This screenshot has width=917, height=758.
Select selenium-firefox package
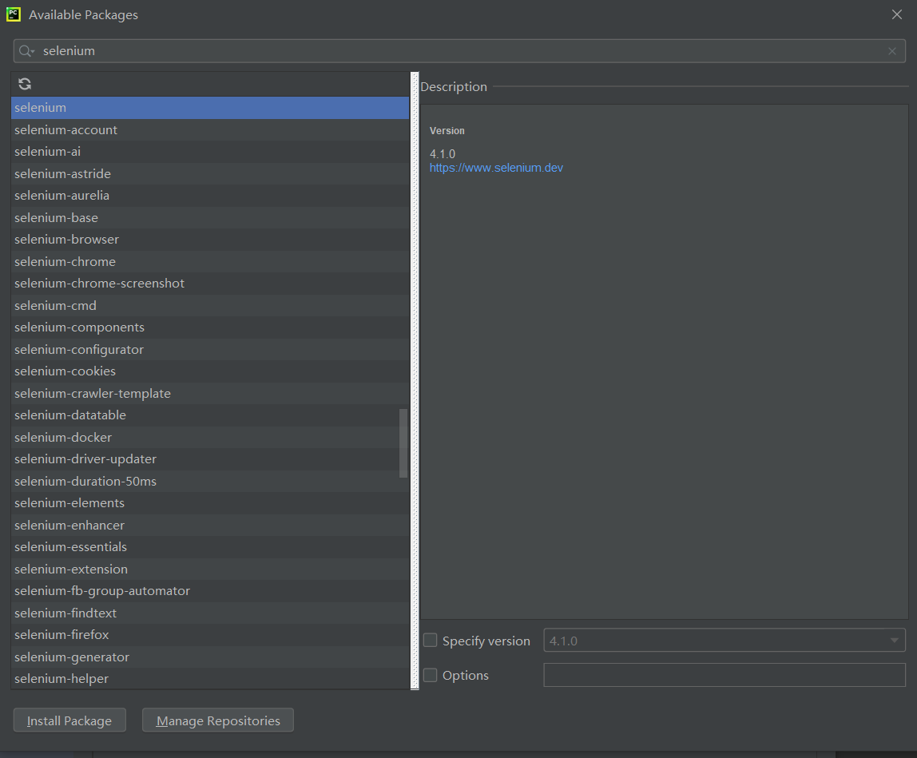point(210,634)
